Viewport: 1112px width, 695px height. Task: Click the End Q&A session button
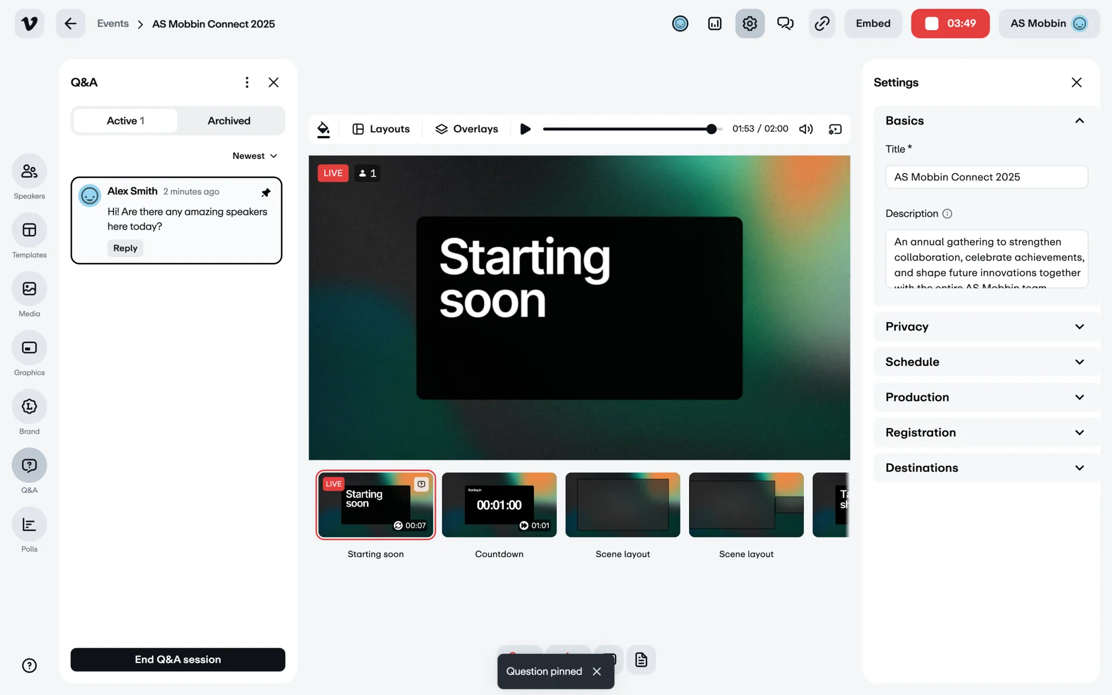click(x=178, y=660)
